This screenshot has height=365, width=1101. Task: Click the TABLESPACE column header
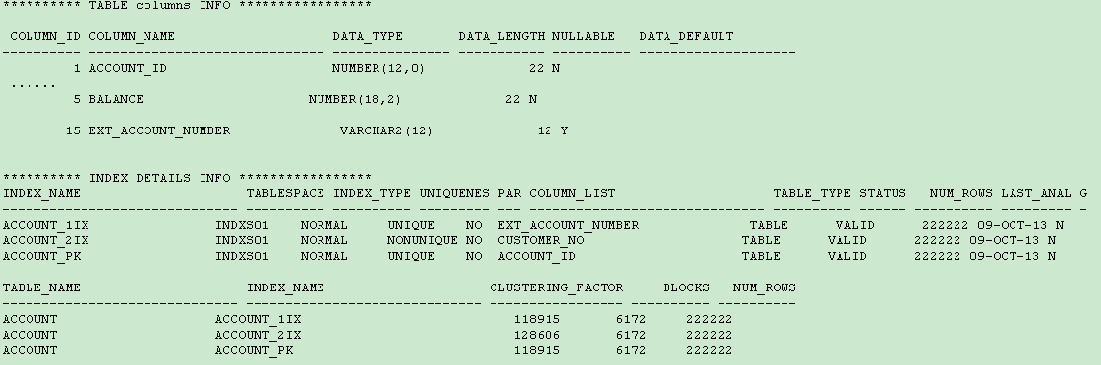pyautogui.click(x=285, y=193)
